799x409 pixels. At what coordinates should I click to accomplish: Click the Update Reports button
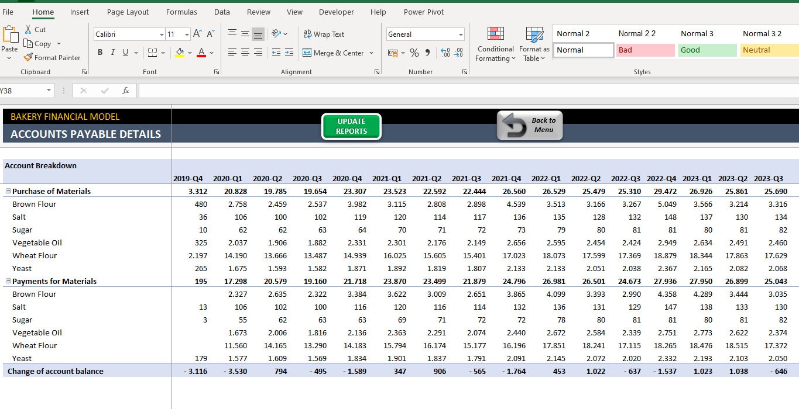click(351, 126)
